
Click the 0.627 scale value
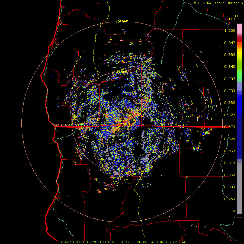coord(230,115)
